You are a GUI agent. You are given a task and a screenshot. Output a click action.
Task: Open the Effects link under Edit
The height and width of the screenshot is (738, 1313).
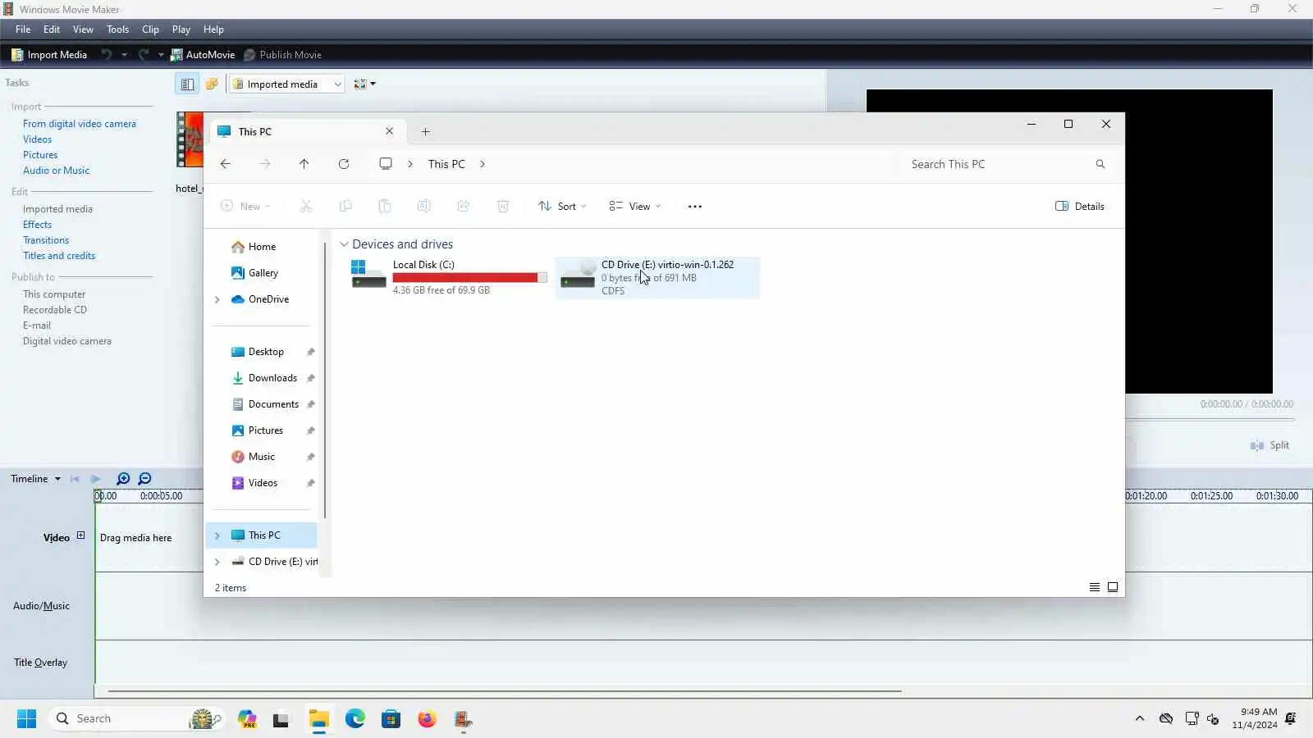click(37, 225)
